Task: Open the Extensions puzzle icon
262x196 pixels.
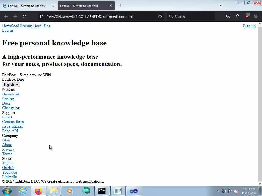Action: click(237, 17)
